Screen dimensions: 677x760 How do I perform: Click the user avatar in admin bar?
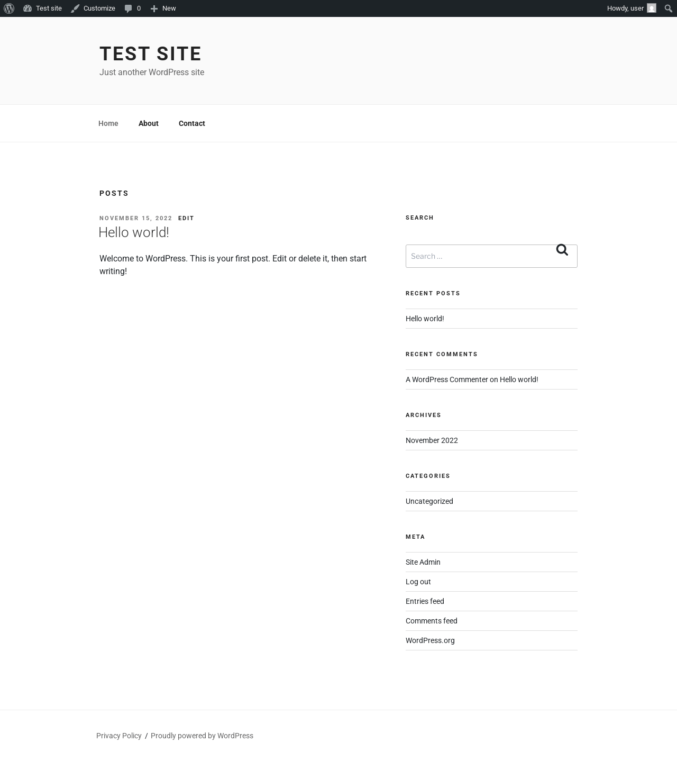(x=652, y=8)
